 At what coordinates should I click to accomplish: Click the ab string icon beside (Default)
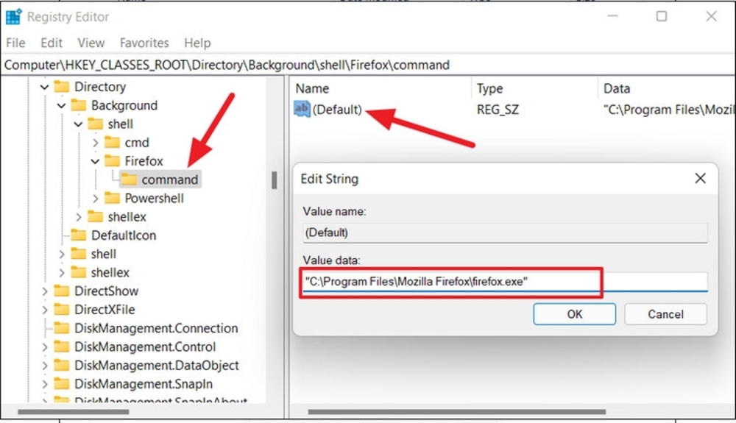302,110
